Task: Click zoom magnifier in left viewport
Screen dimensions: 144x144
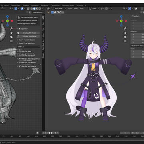Action: coord(11,28)
